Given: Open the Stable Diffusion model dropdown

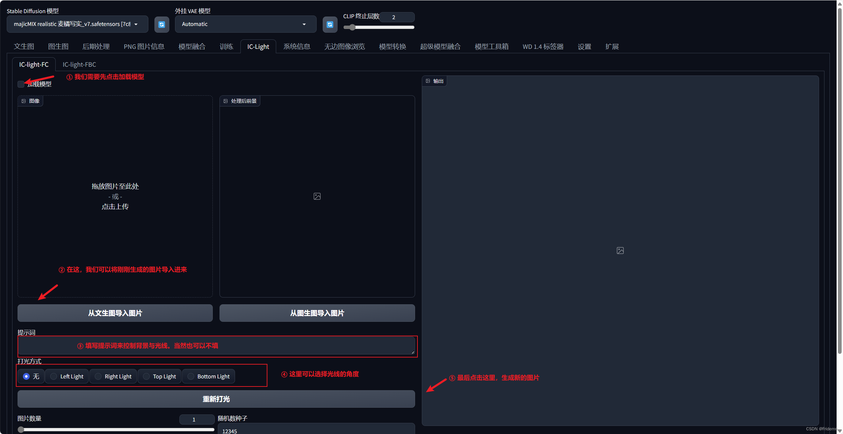Looking at the screenshot, I should pos(77,24).
